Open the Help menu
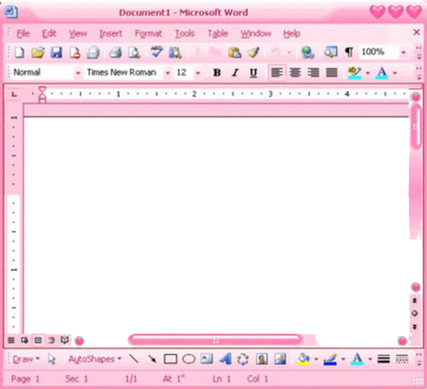 pos(291,33)
